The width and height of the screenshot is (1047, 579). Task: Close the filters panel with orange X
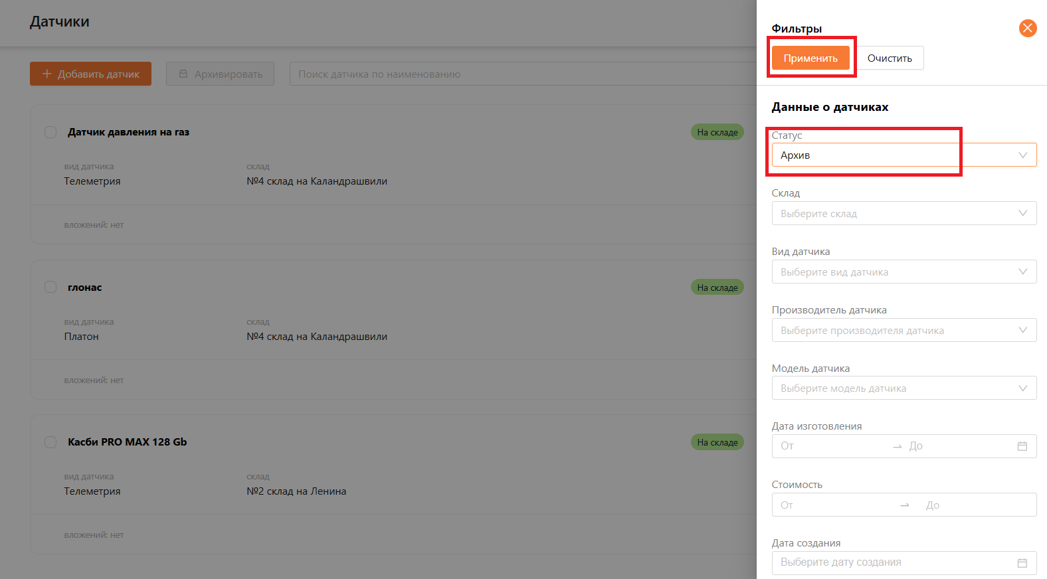pos(1027,28)
